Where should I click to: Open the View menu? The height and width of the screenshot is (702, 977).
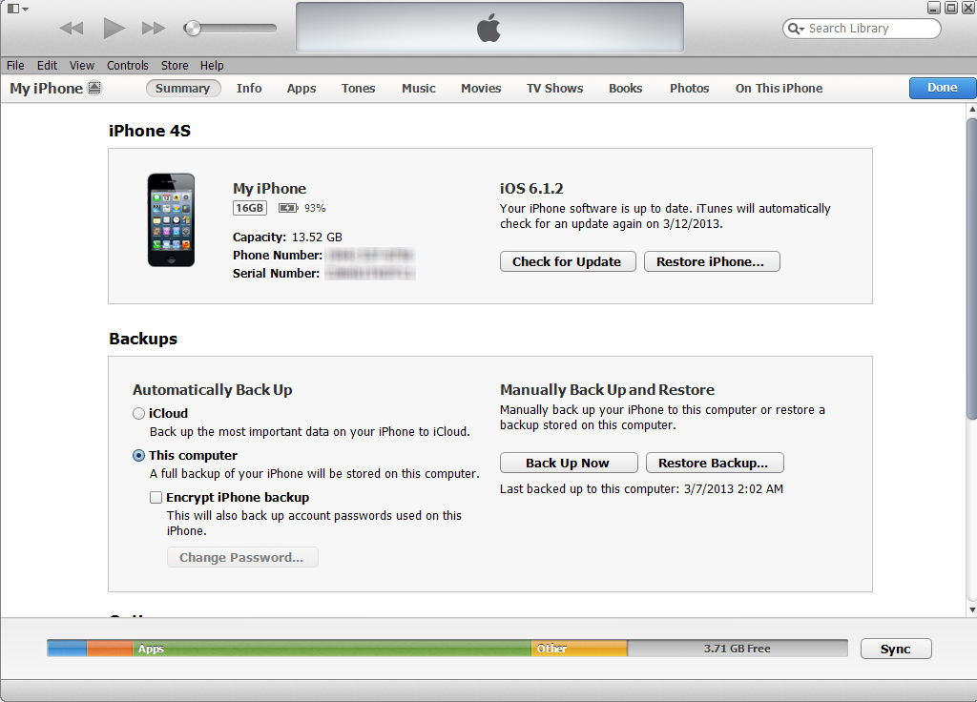click(82, 66)
